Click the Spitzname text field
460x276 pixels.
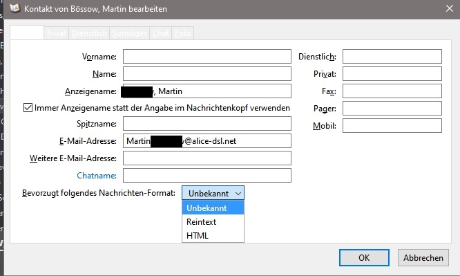207,123
